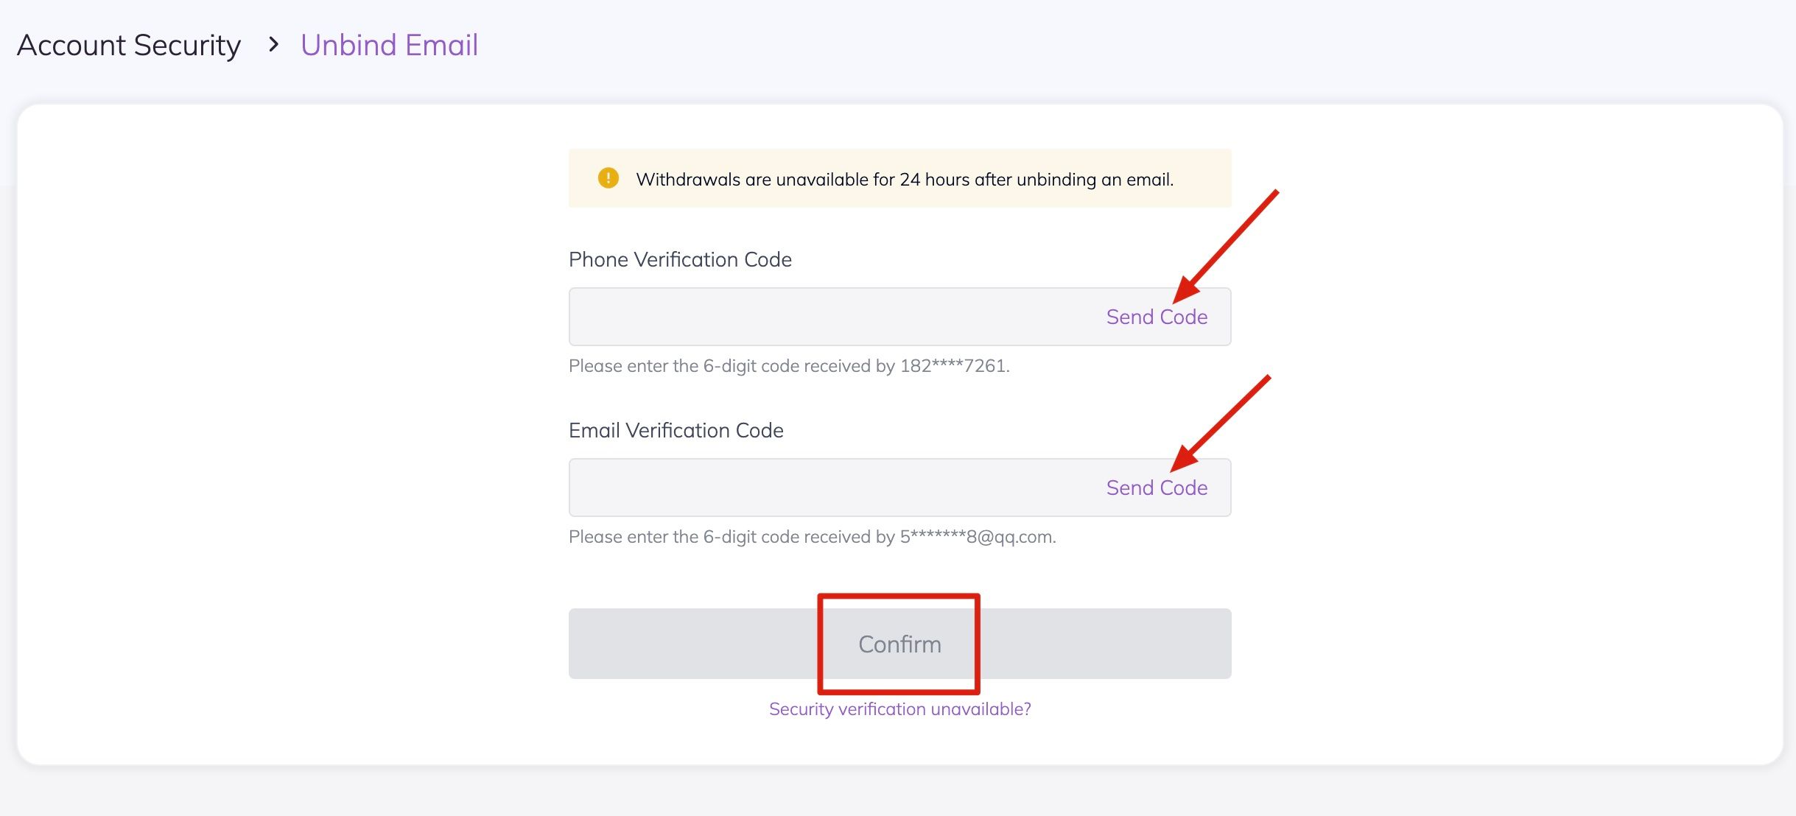Focus the Phone Verification Code input field
The height and width of the screenshot is (816, 1796).
832,317
